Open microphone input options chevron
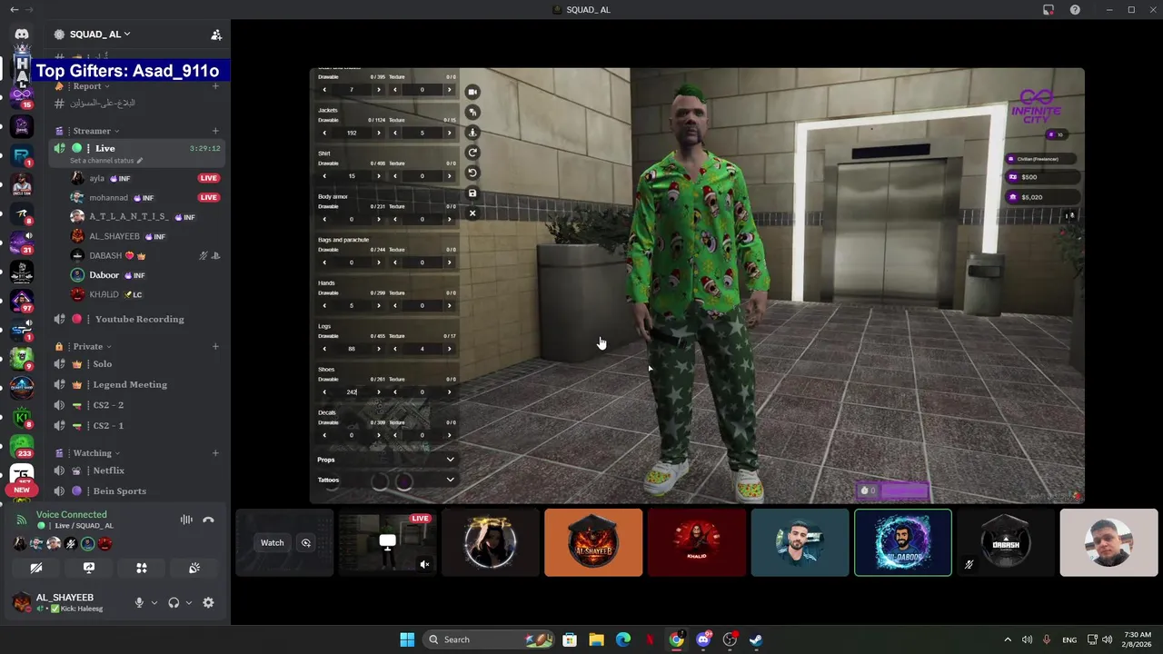This screenshot has height=654, width=1163. (x=154, y=603)
